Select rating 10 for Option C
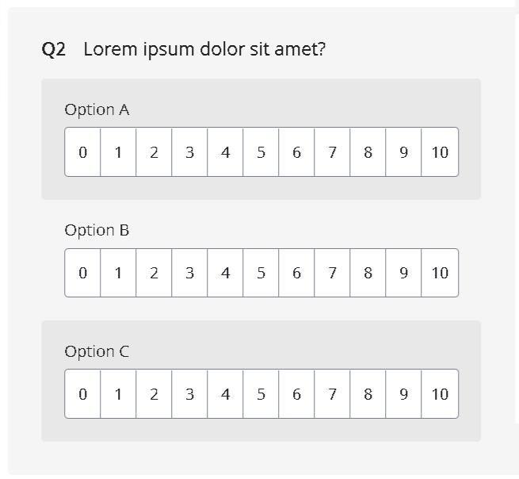 pyautogui.click(x=440, y=394)
